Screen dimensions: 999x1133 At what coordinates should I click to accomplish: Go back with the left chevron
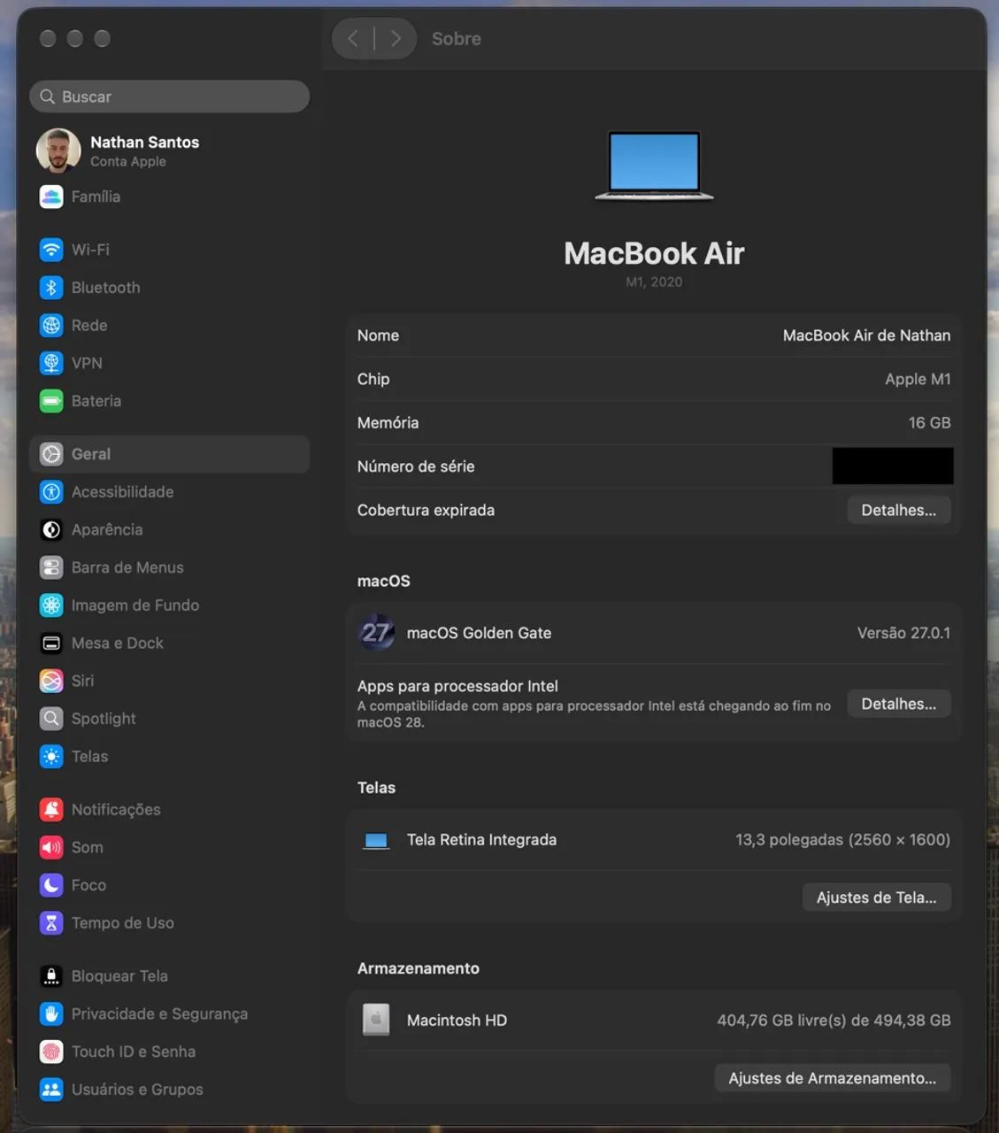(353, 39)
